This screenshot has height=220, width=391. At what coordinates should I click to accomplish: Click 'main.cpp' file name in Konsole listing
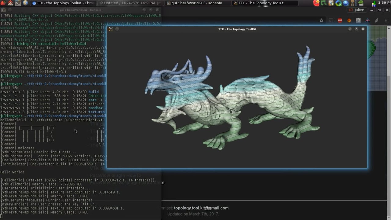pos(96,104)
